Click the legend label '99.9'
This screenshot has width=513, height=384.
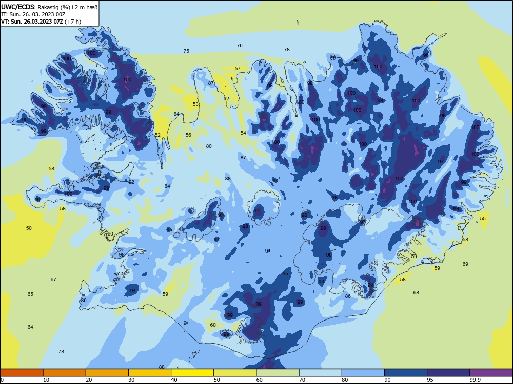click(x=475, y=380)
